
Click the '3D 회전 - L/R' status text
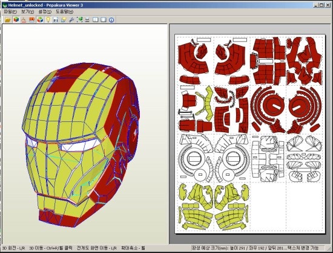point(13,248)
